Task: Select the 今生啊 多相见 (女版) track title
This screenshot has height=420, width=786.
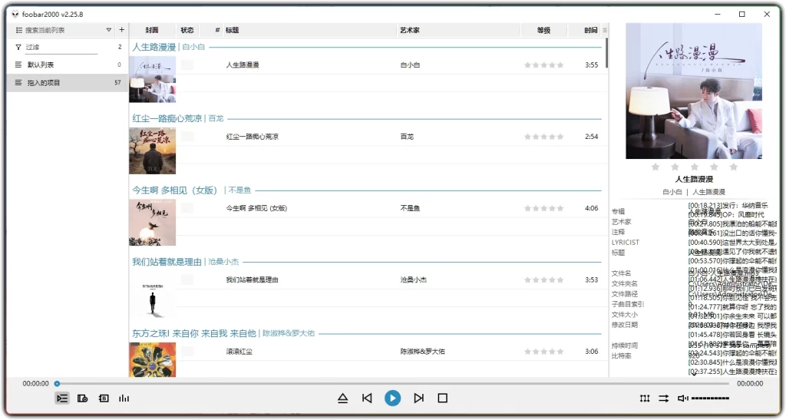Action: pyautogui.click(x=256, y=208)
